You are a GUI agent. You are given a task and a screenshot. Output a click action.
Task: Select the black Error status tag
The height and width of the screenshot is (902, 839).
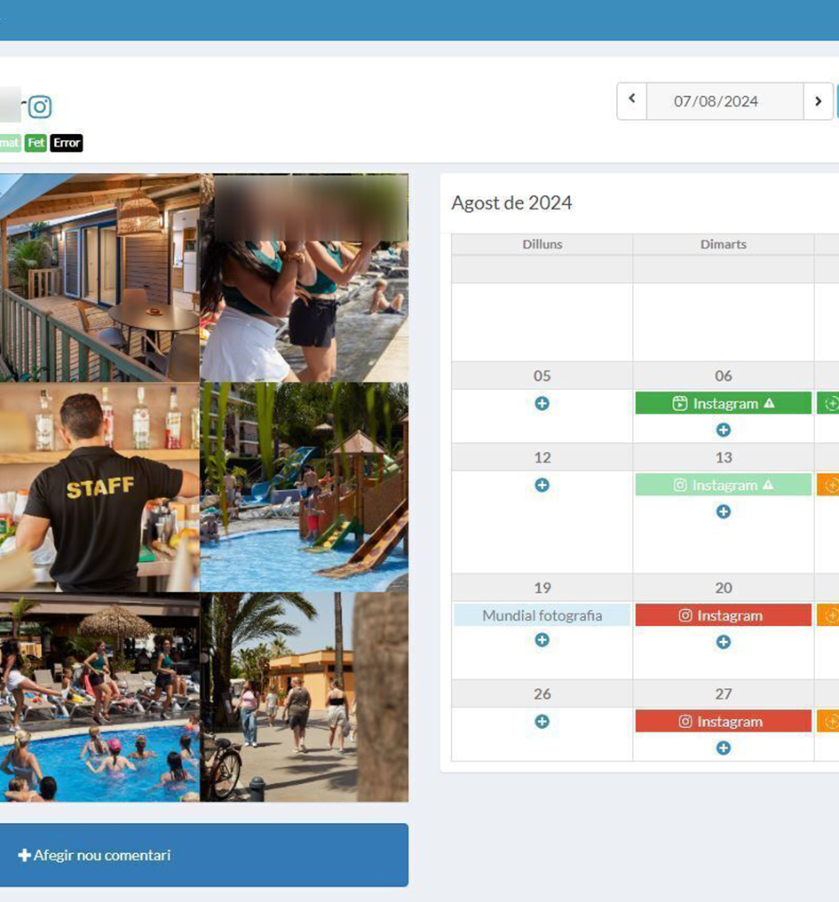pos(67,142)
